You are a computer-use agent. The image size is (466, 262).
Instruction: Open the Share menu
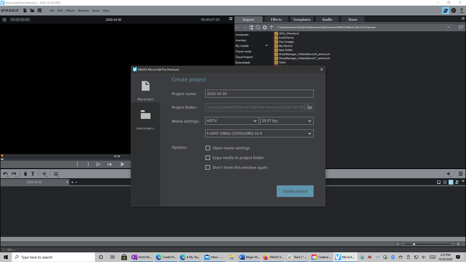[x=95, y=10]
